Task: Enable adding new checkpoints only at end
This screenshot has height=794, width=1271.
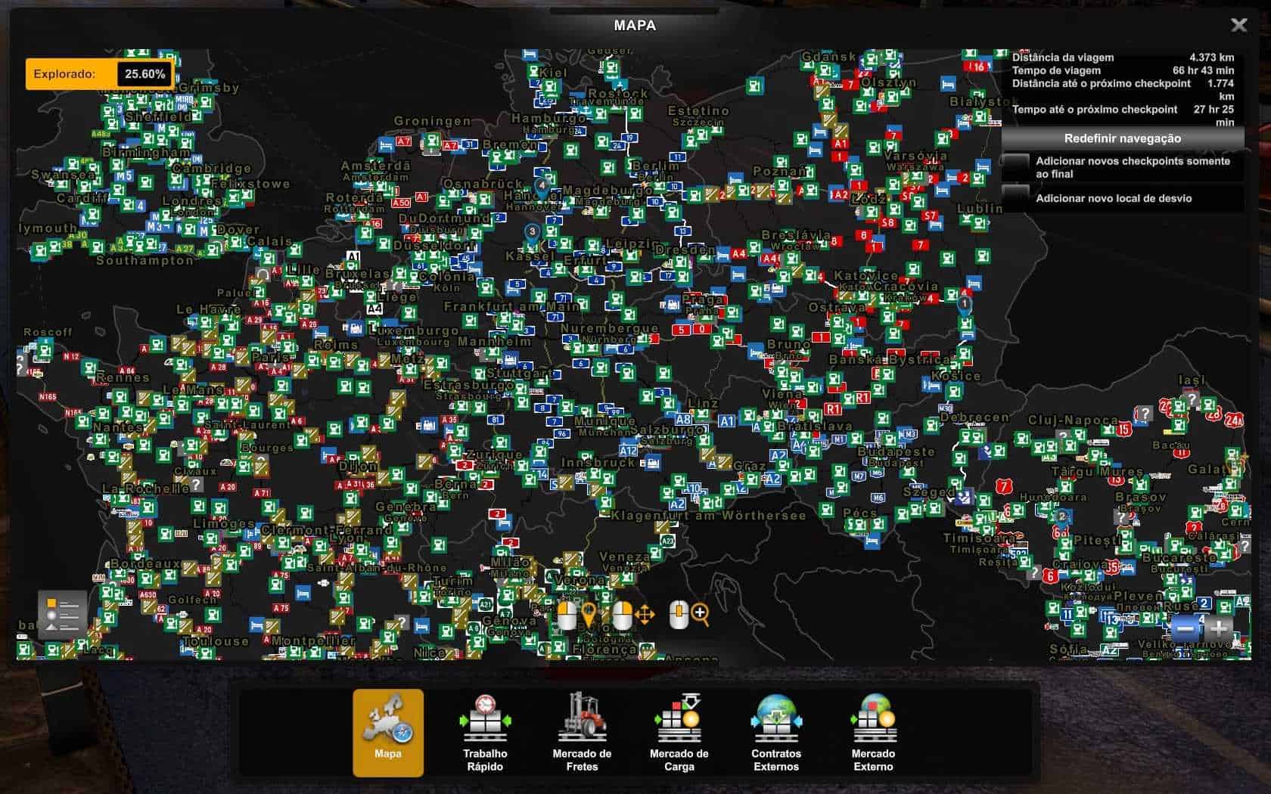Action: pos(1015,166)
